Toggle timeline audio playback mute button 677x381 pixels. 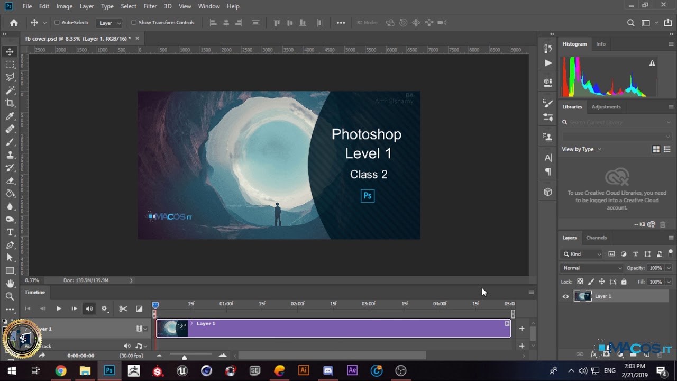(x=89, y=309)
